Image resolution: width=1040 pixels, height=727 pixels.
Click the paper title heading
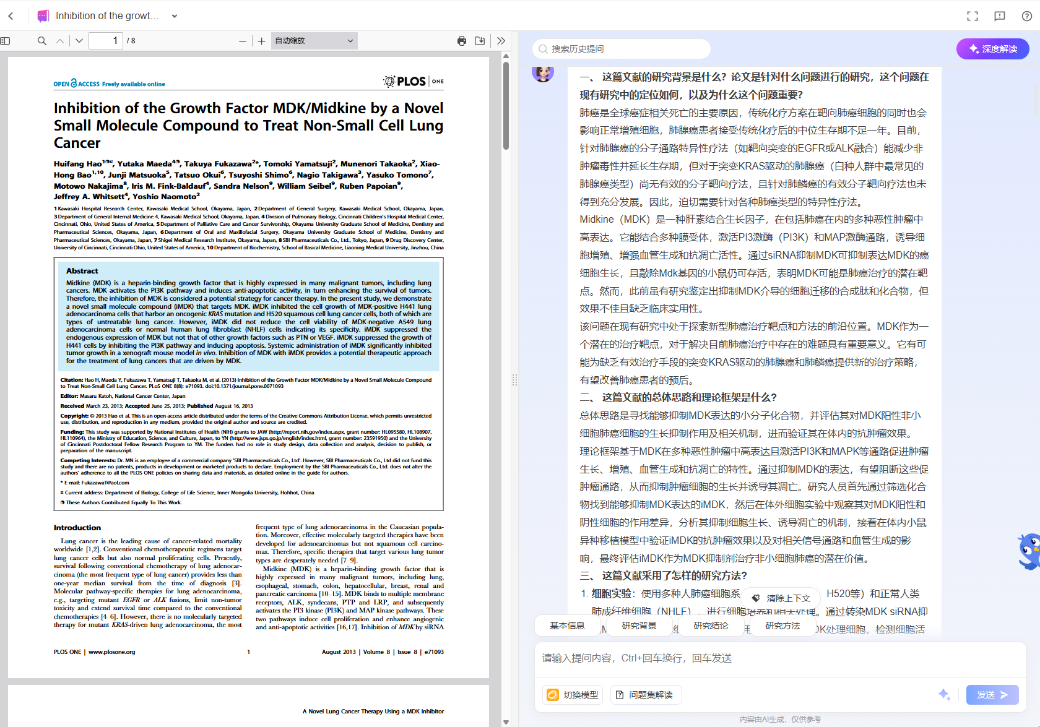coord(248,126)
